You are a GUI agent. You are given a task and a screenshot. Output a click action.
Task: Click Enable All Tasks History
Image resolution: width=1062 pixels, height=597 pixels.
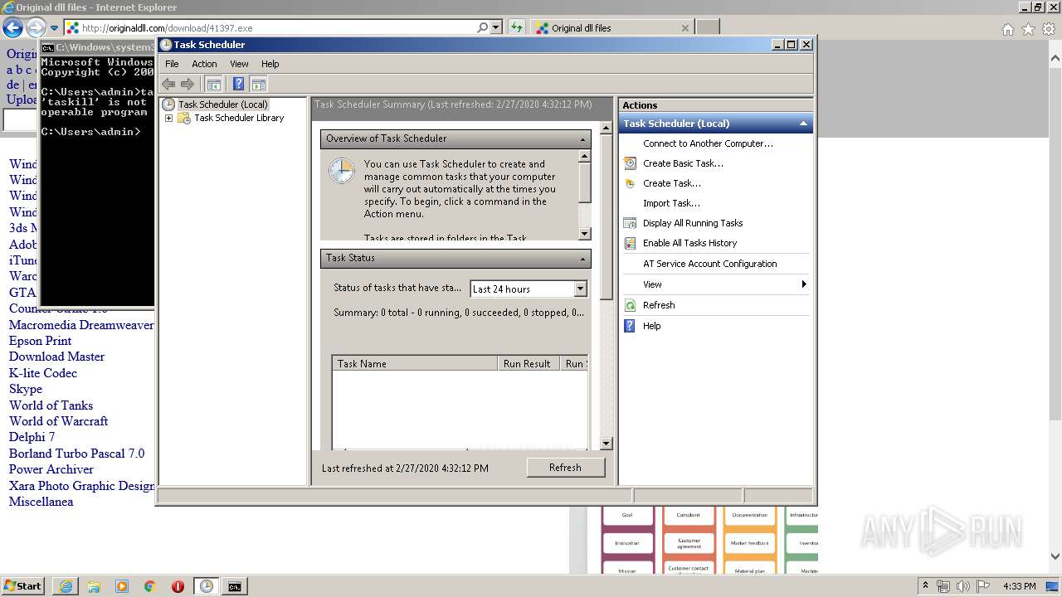tap(689, 243)
